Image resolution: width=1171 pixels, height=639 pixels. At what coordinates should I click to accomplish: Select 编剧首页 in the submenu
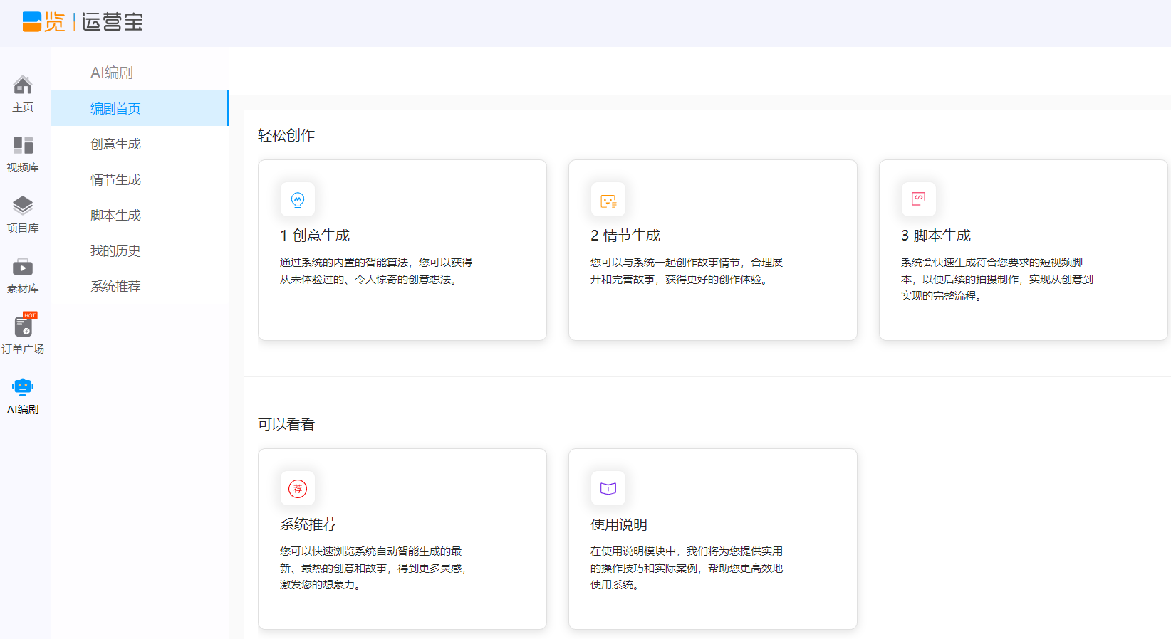pyautogui.click(x=115, y=109)
